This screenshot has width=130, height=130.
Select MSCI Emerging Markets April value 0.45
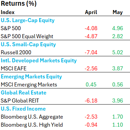point(91,84)
